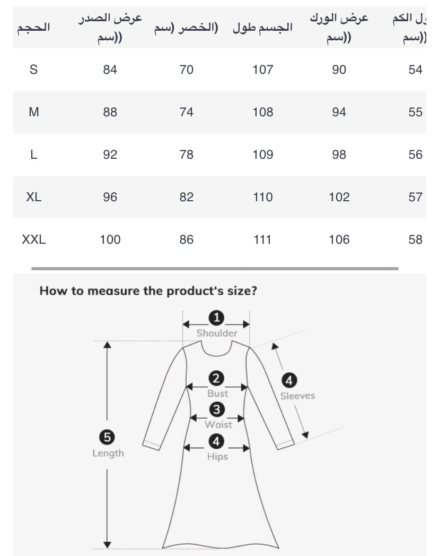This screenshot has width=439, height=556.
Task: Click the number 1 Shoulder marker icon
Action: (216, 318)
